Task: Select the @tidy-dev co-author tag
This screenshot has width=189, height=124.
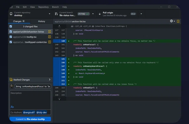Action: point(42,112)
